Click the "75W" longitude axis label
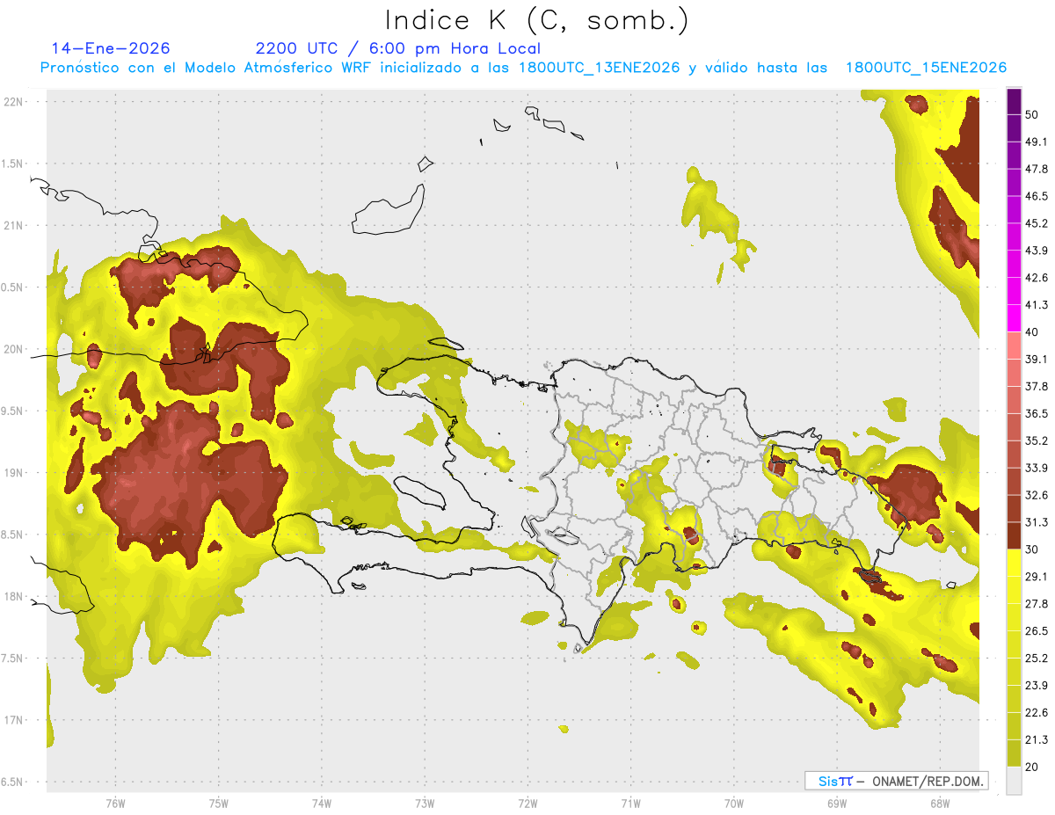This screenshot has width=1055, height=815. tap(218, 803)
